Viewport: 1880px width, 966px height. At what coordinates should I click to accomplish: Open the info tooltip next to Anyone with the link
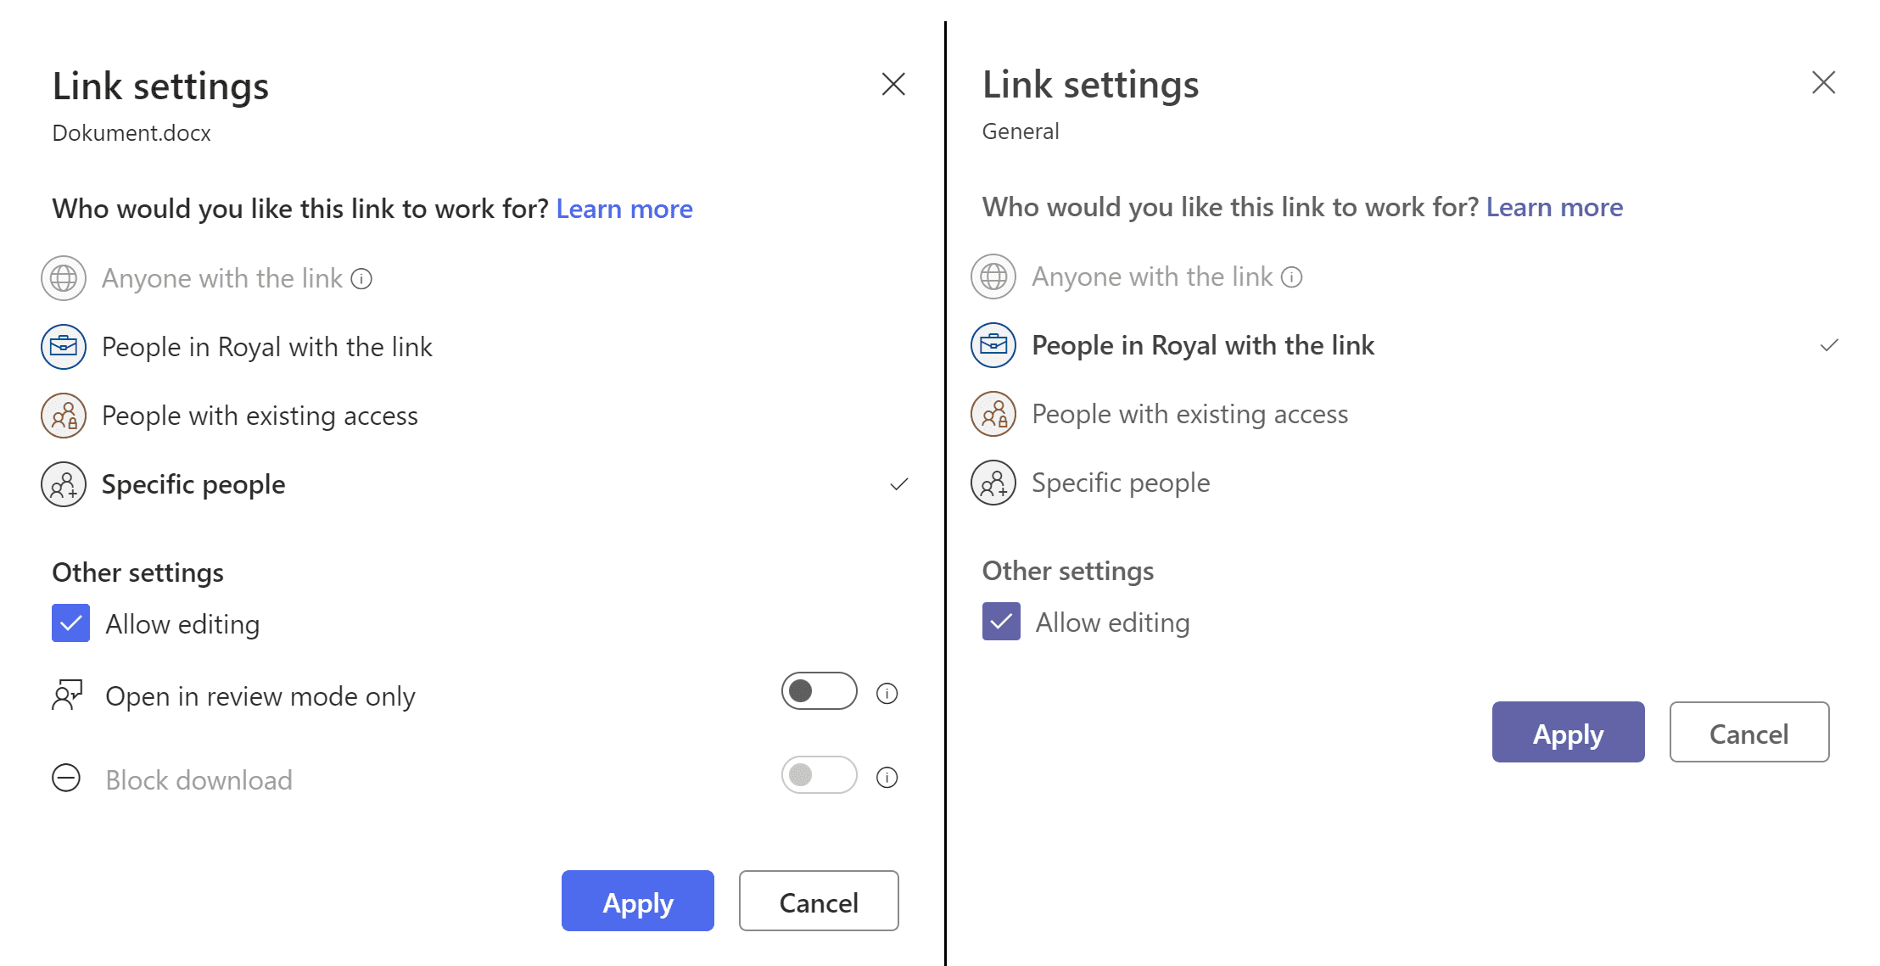pos(361,278)
